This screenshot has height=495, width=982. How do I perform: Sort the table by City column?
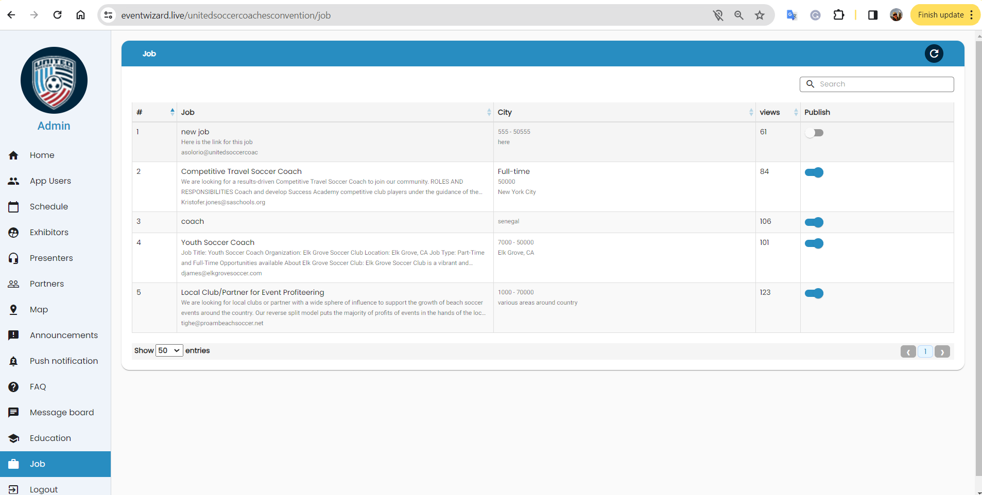623,112
